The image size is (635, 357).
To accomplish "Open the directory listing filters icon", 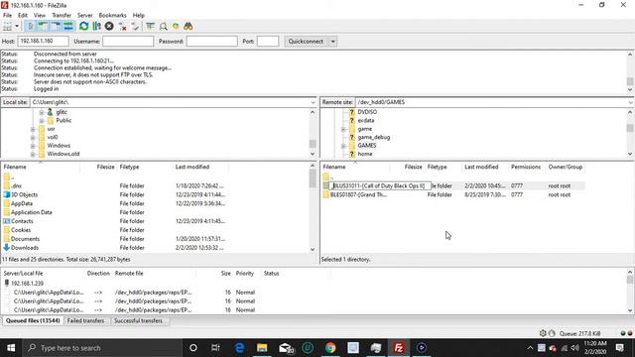I will click(x=150, y=27).
